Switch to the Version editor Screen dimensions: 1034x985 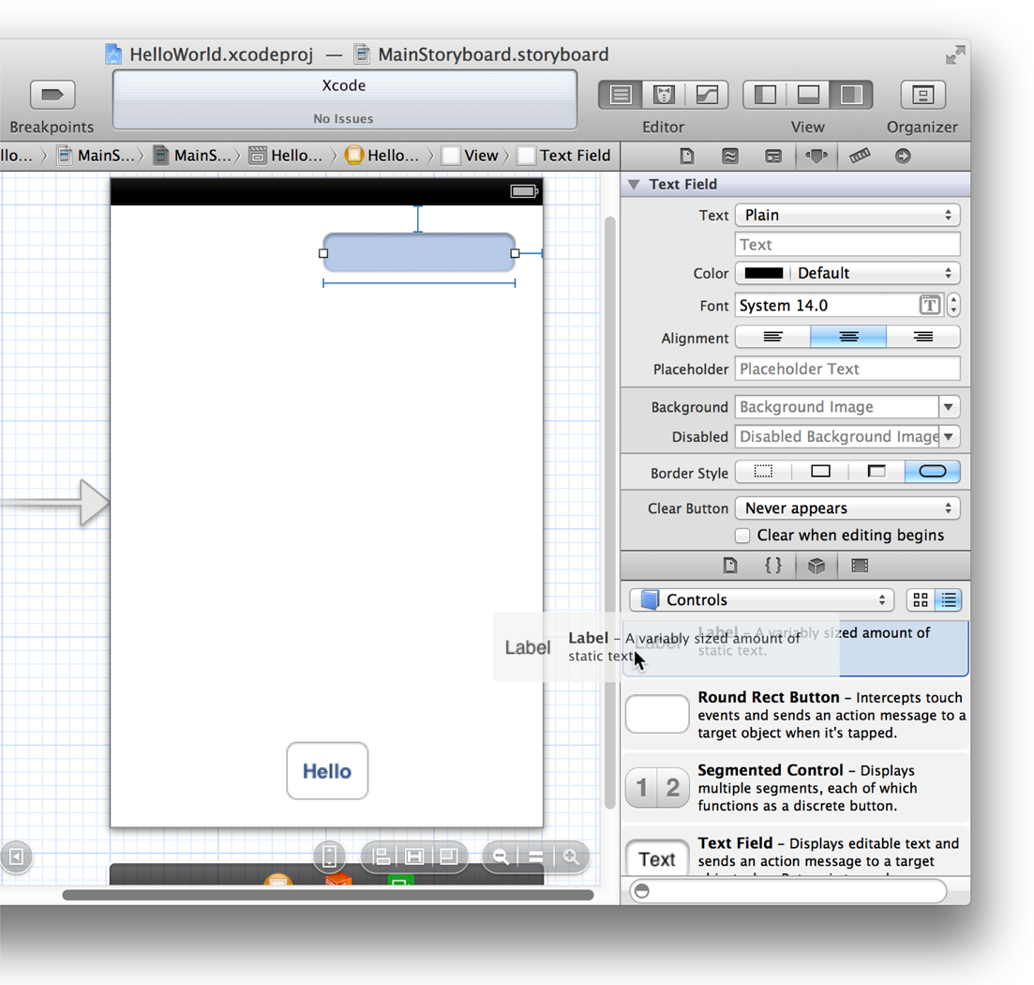[707, 95]
